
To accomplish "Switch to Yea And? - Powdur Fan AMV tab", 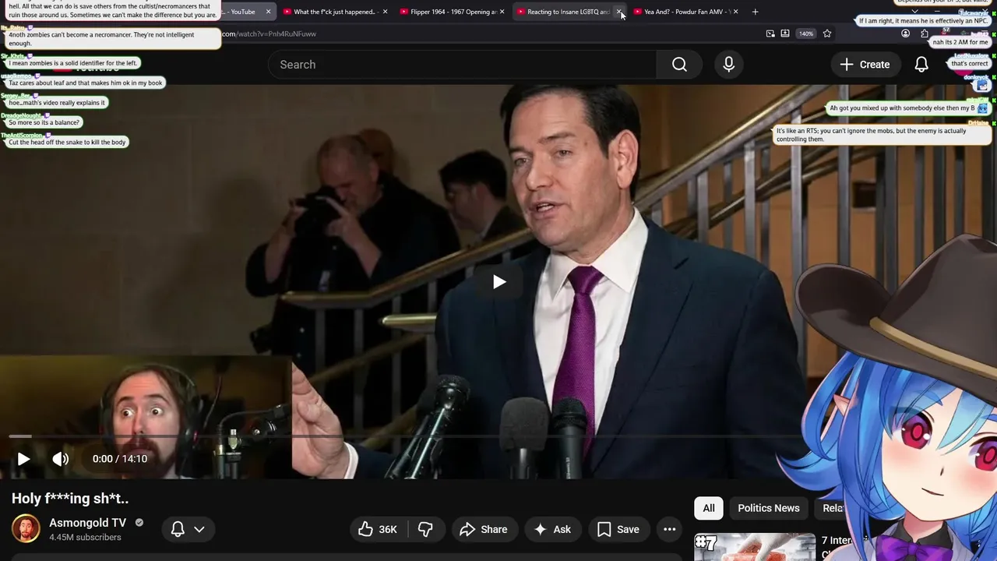I will 685,12.
